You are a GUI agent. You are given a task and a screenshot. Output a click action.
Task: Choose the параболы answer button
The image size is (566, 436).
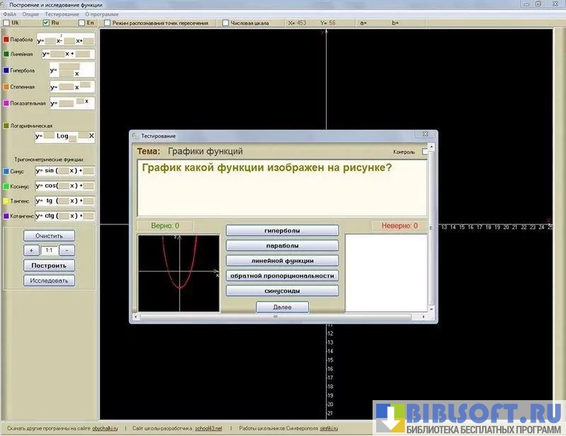click(282, 245)
